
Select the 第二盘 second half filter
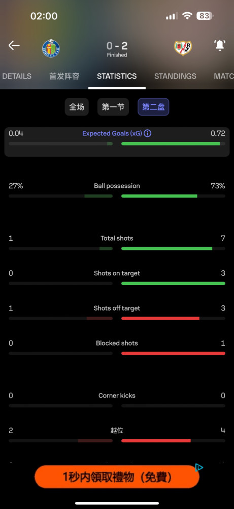click(153, 107)
